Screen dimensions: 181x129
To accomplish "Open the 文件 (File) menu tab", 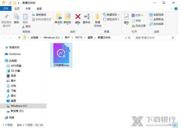I will point(5,9).
